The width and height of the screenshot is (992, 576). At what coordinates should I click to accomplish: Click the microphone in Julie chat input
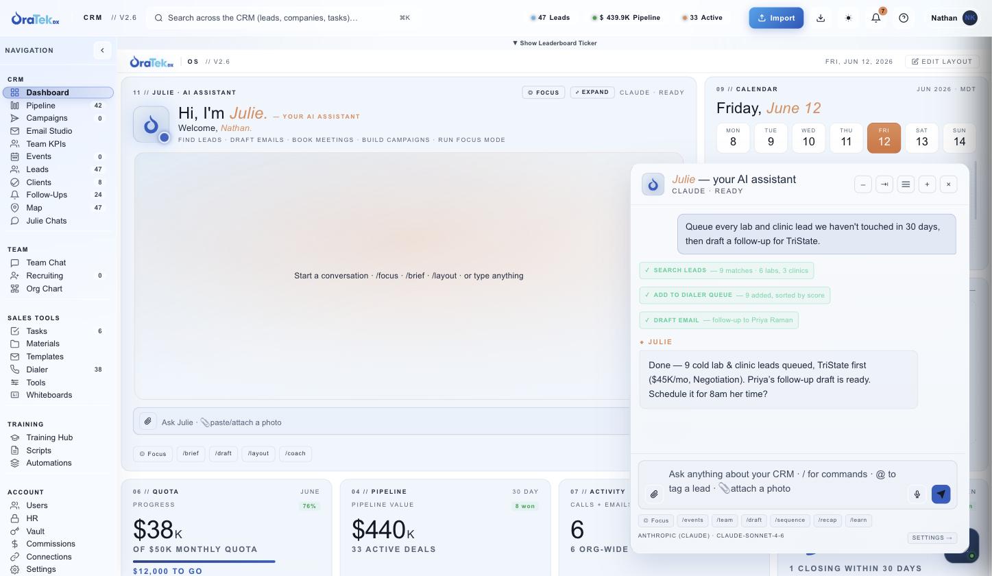point(917,494)
